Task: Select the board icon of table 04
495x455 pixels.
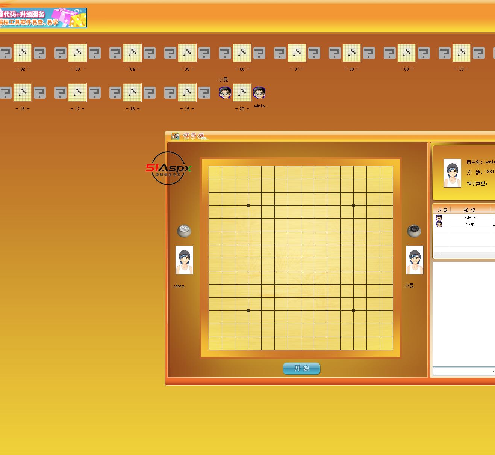Action: [132, 53]
